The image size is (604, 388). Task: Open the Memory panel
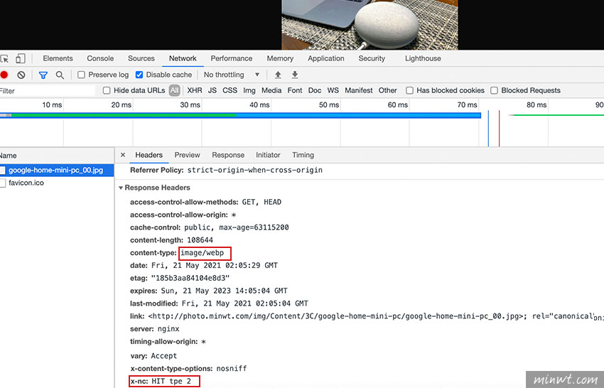click(280, 58)
